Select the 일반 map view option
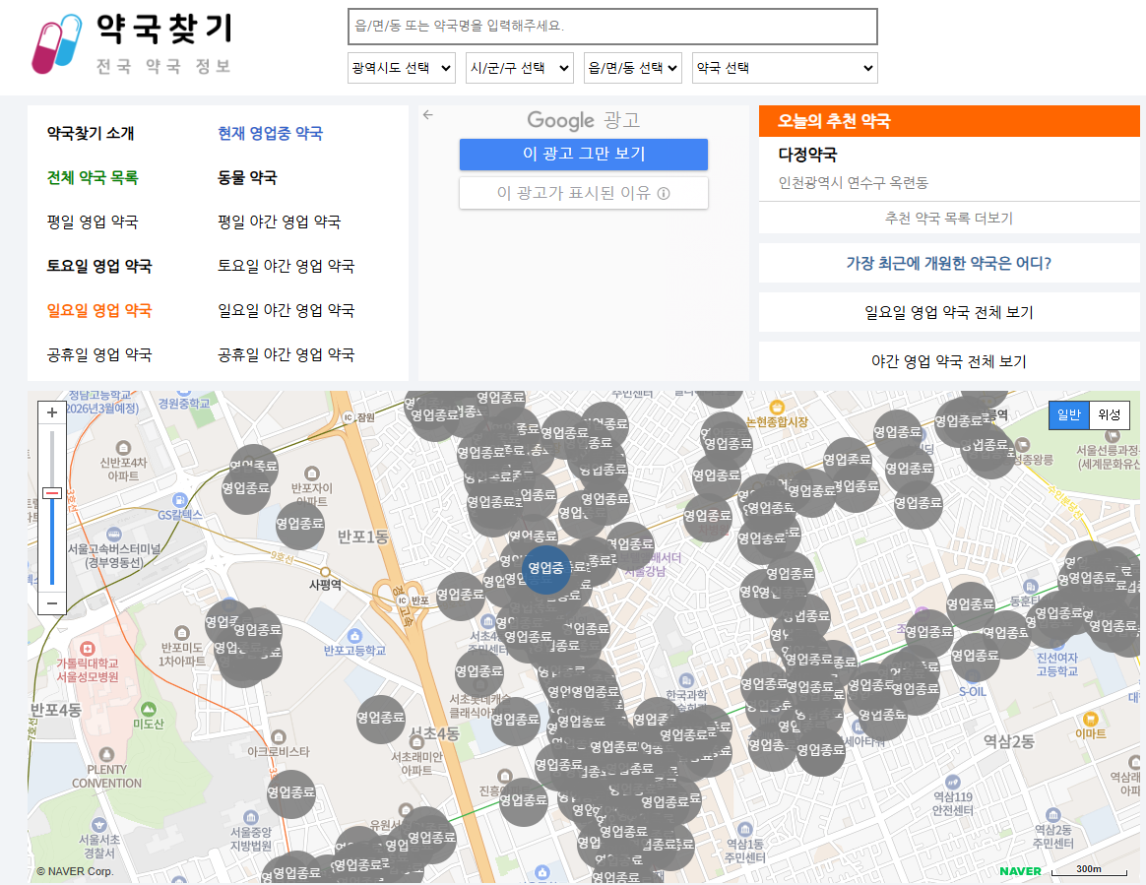 (1069, 414)
